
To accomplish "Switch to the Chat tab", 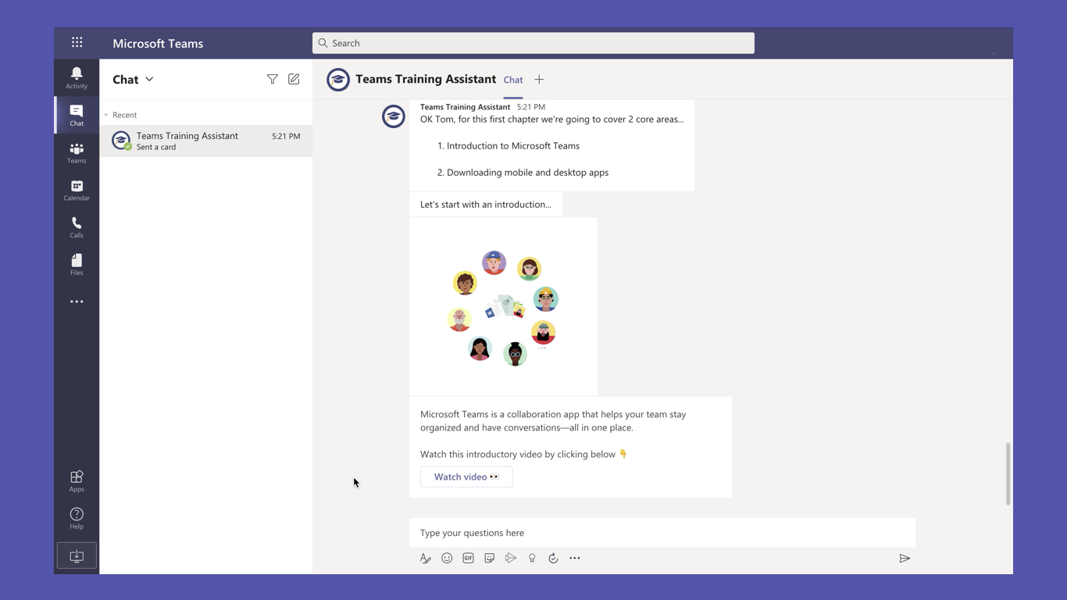I will [x=513, y=80].
